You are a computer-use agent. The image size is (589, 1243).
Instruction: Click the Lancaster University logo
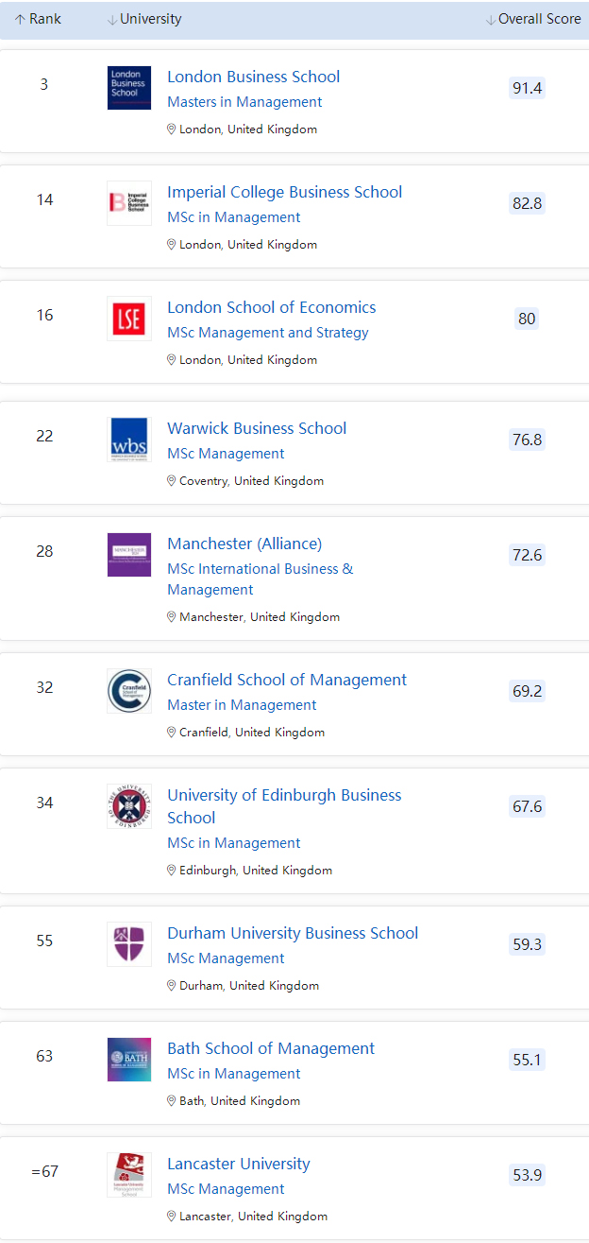point(128,1175)
